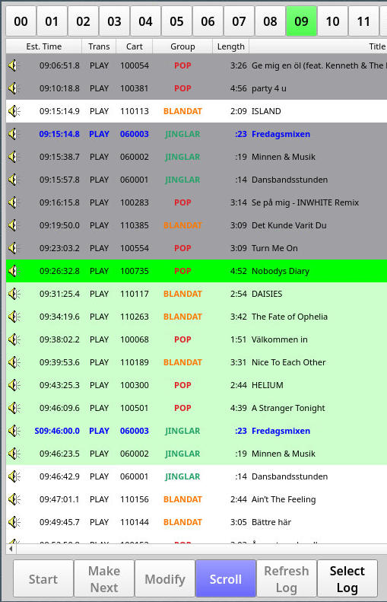The image size is (387, 602).
Task: Select the time 09:19:50.0
Action: point(59,225)
